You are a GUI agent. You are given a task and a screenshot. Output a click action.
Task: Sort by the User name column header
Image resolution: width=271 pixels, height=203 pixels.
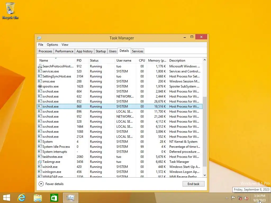[125, 61]
